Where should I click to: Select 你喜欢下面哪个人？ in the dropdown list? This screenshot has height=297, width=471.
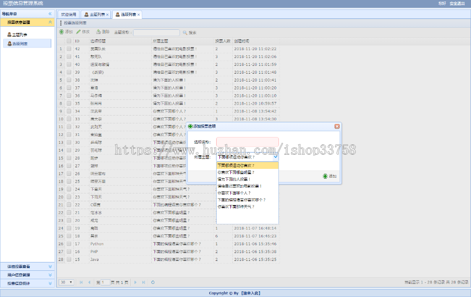248,193
